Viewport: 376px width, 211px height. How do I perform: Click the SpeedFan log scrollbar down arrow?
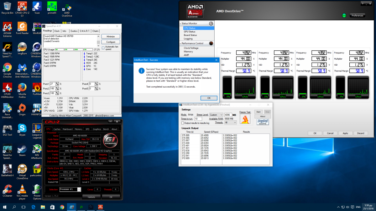(98, 45)
